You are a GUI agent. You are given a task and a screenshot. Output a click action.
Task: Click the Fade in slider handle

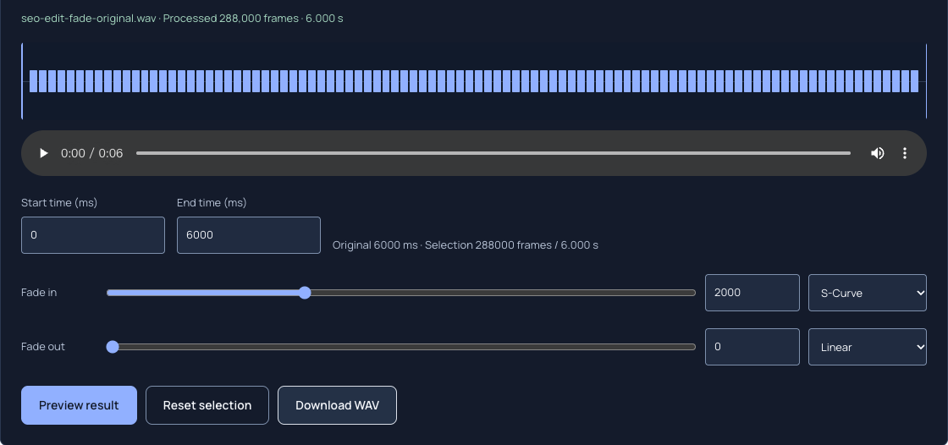point(306,293)
